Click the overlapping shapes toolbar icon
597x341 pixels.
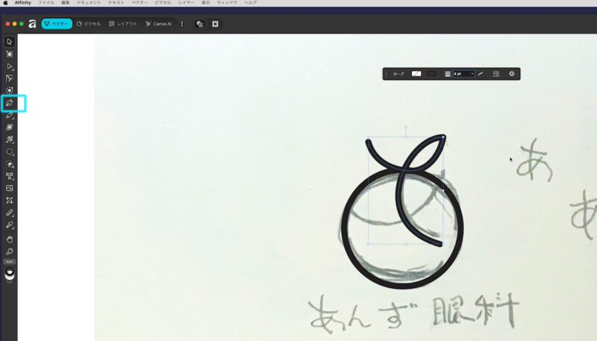click(x=200, y=24)
